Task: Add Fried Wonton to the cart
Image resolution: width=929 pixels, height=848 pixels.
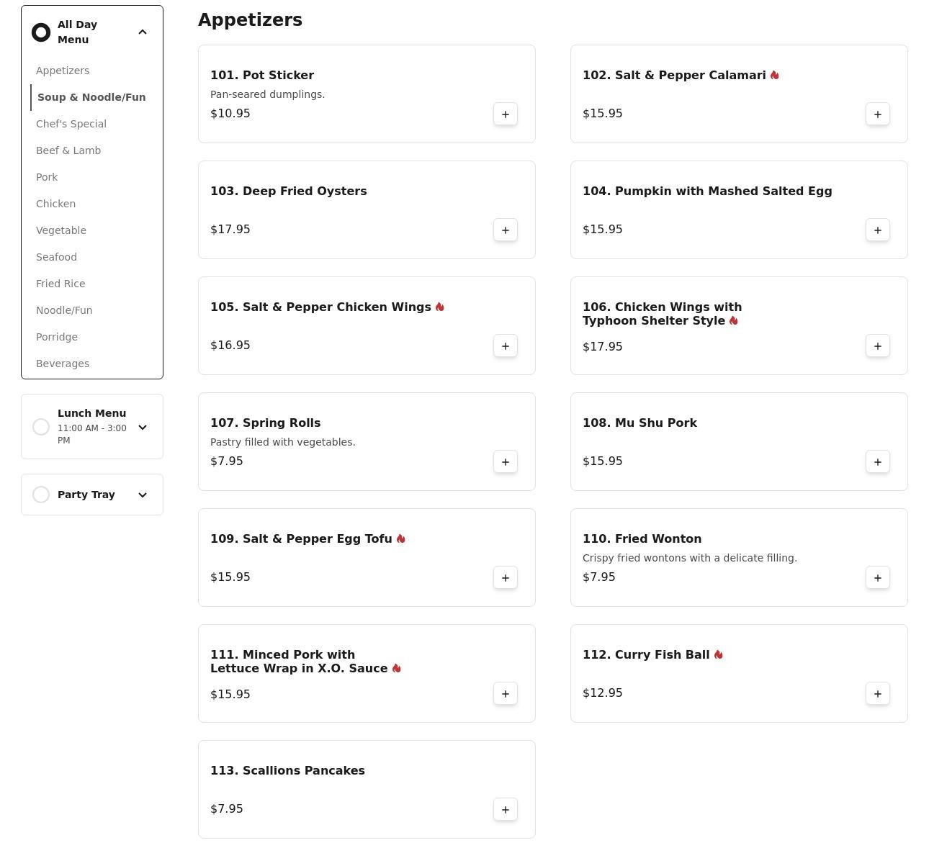Action: pos(877,577)
